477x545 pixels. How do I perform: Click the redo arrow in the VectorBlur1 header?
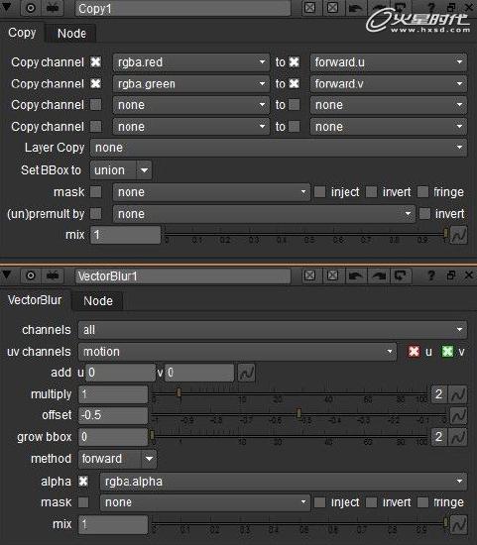click(x=379, y=276)
